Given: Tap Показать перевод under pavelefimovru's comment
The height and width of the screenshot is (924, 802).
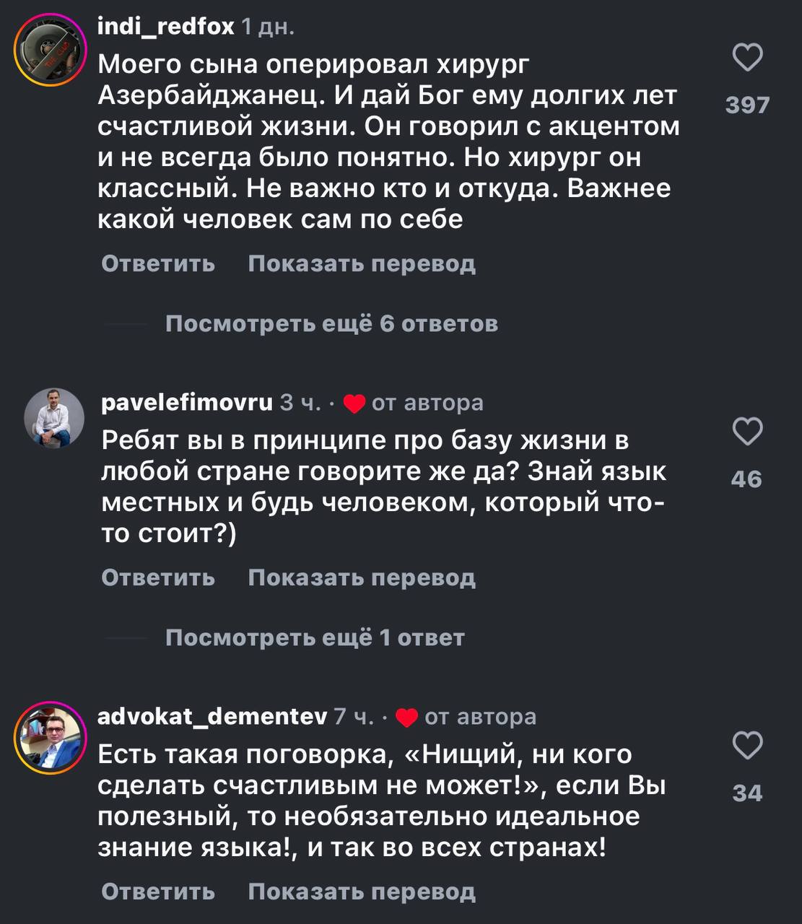Looking at the screenshot, I should pyautogui.click(x=362, y=577).
